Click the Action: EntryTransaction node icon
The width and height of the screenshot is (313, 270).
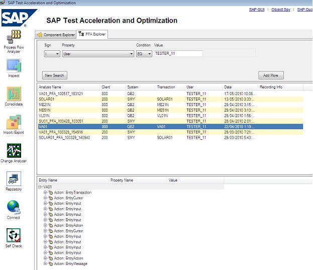[51, 193]
